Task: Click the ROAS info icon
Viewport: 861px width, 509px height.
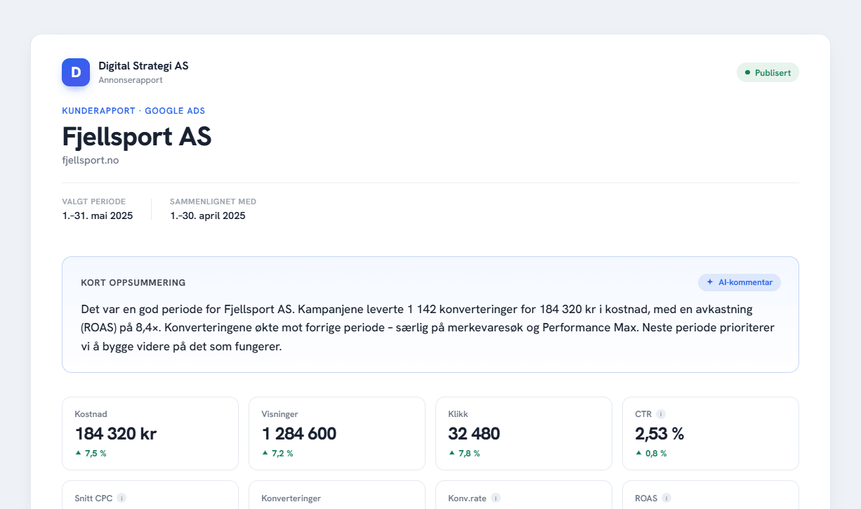Action: 666,498
